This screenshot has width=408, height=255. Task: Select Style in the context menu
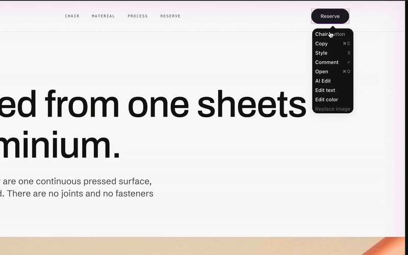[x=333, y=53]
